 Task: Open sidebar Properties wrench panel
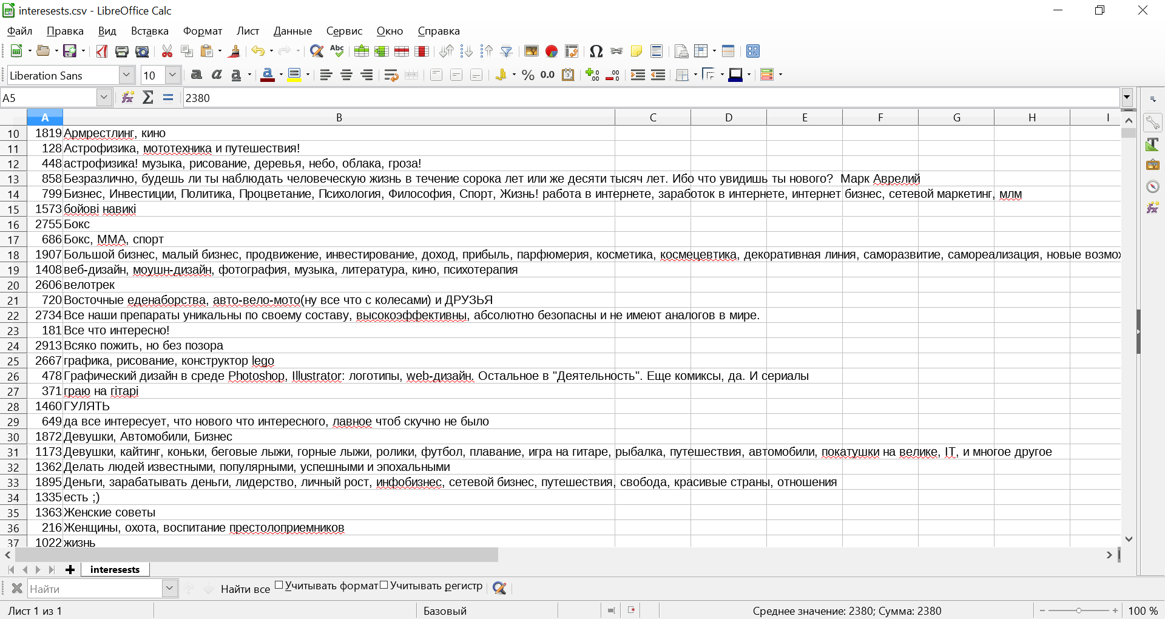pyautogui.click(x=1153, y=123)
